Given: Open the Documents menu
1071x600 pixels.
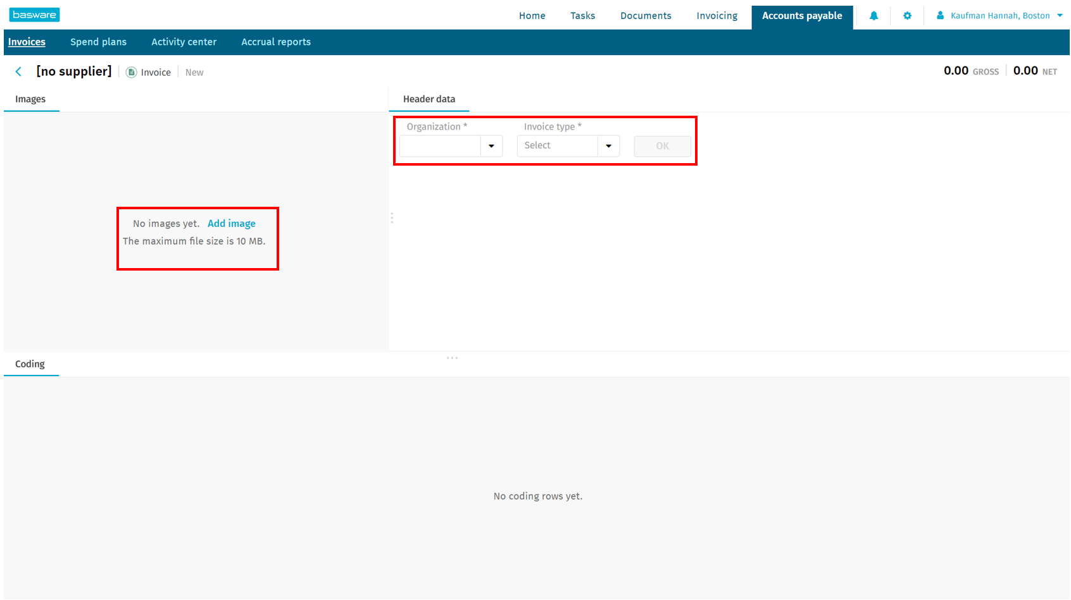Looking at the screenshot, I should coord(646,16).
